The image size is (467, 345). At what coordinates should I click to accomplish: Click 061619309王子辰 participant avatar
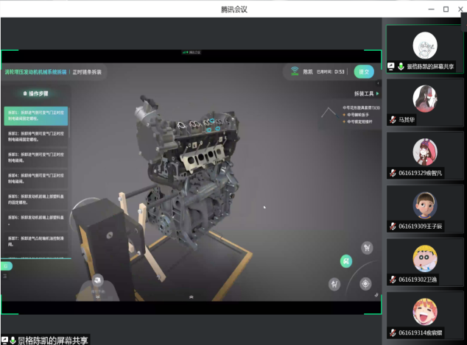pos(425,205)
